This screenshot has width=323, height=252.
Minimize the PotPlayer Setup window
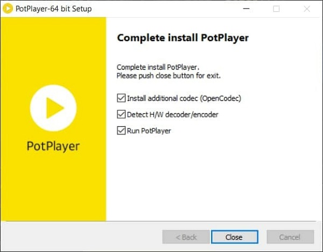(246, 9)
